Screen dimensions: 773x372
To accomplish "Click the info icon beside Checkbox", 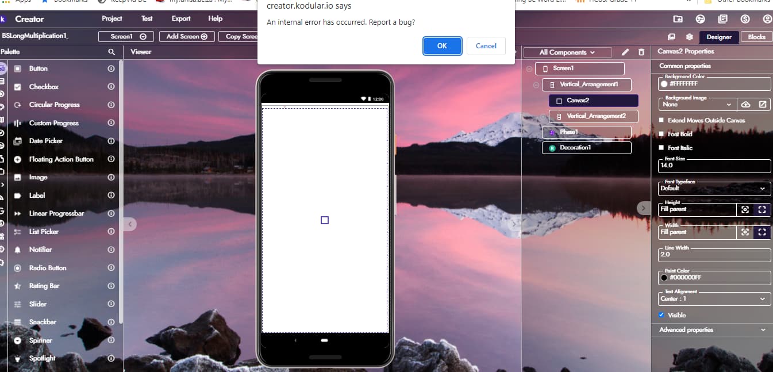I will (111, 87).
